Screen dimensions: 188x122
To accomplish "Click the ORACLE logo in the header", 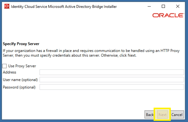I will [168, 15].
